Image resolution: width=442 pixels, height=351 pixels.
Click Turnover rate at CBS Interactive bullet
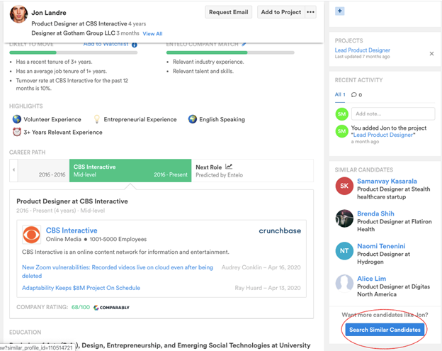tap(72, 84)
